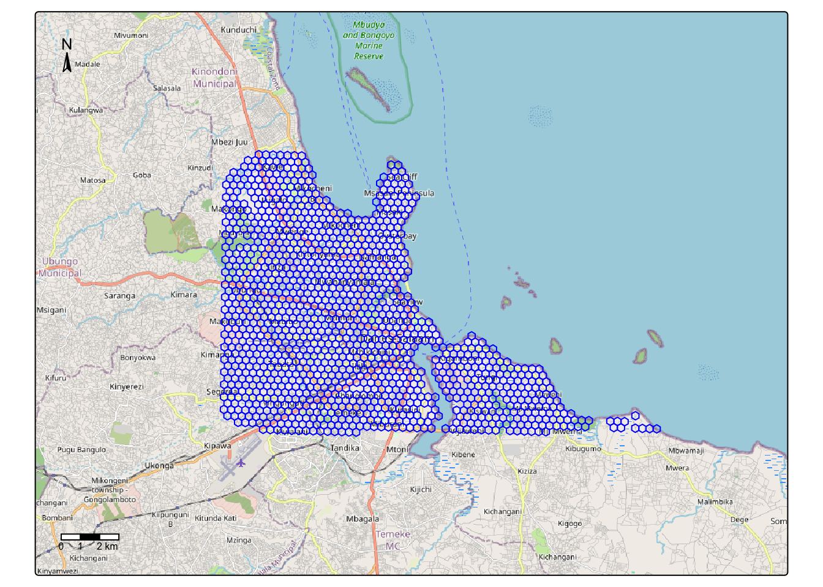
Task: Select the Kinyerezi place label
Action: pos(127,386)
